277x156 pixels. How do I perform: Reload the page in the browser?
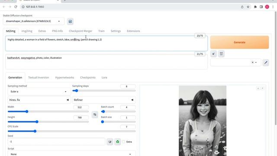coord(16,7)
